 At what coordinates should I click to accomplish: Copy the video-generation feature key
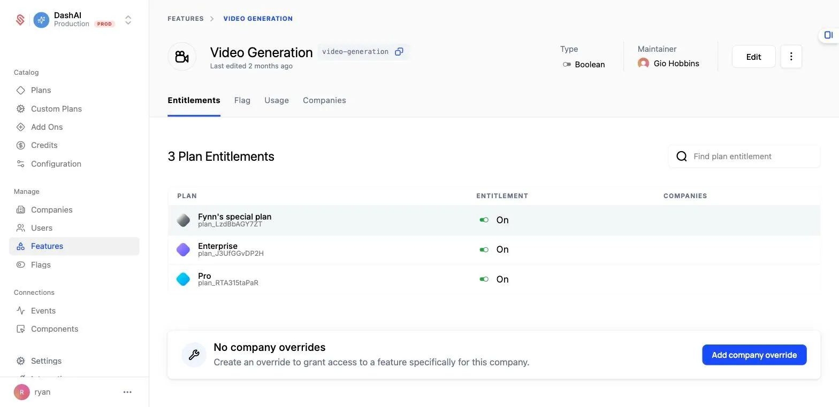(399, 52)
